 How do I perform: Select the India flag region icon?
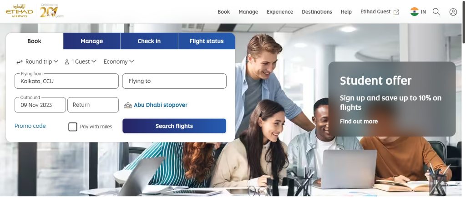[x=414, y=12]
